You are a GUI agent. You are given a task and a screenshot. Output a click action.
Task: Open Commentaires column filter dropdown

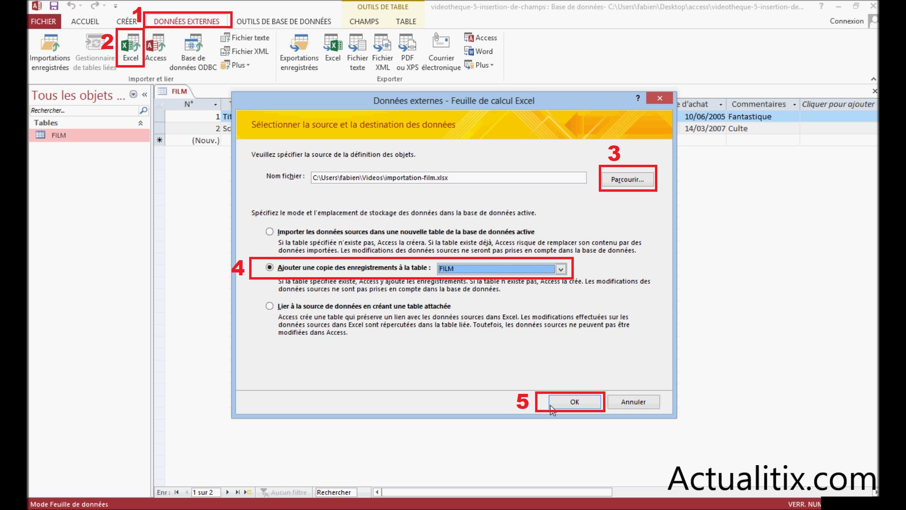(795, 104)
